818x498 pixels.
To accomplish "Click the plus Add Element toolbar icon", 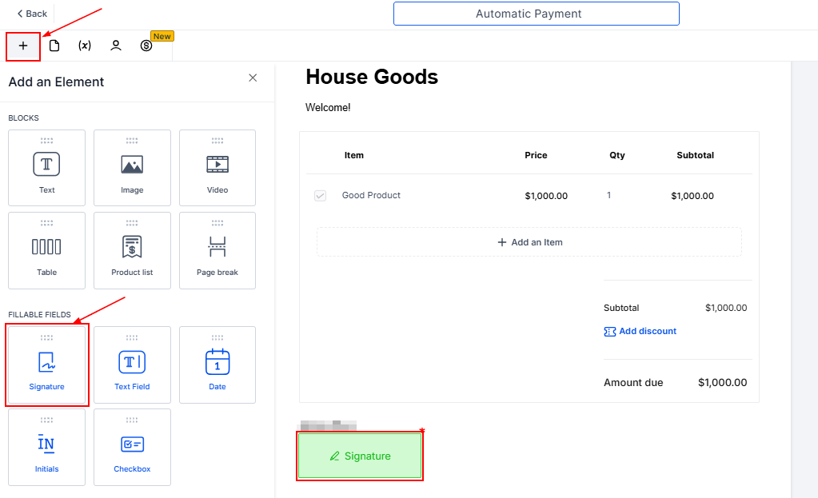I will tap(23, 46).
